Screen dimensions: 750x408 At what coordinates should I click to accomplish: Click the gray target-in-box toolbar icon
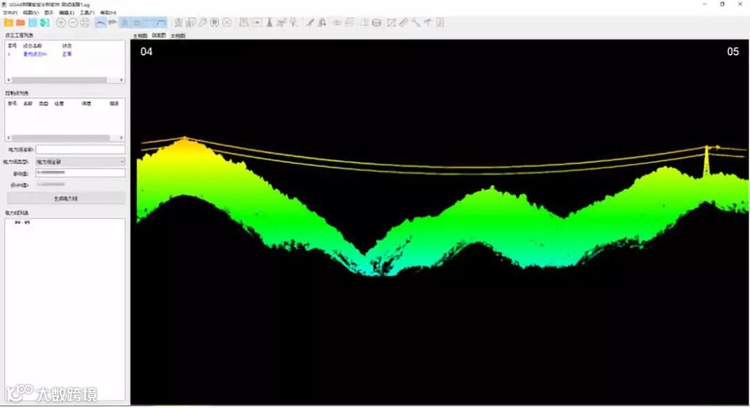(215, 22)
